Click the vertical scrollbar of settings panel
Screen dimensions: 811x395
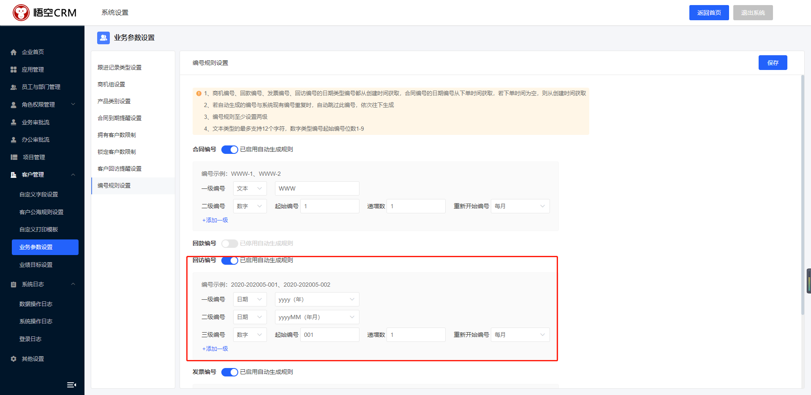(x=803, y=195)
